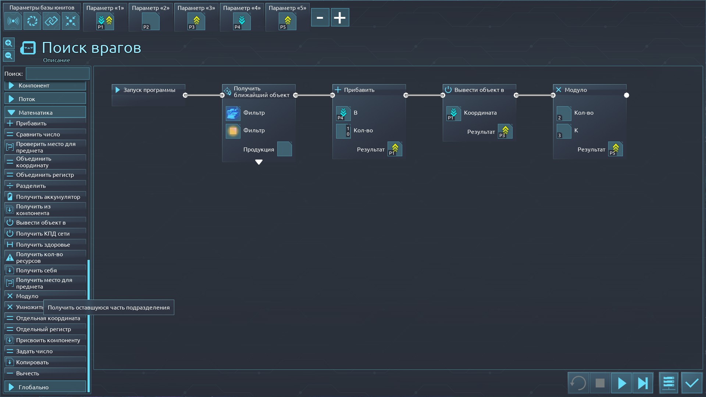706x397 pixels.
Task: Expand the nearest-object node's bottom arrow
Action: coord(259,162)
